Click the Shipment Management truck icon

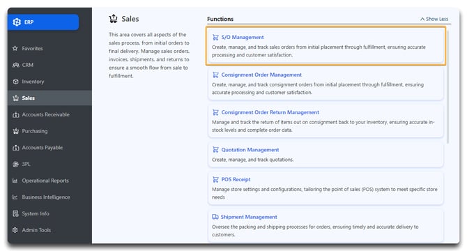click(x=215, y=217)
